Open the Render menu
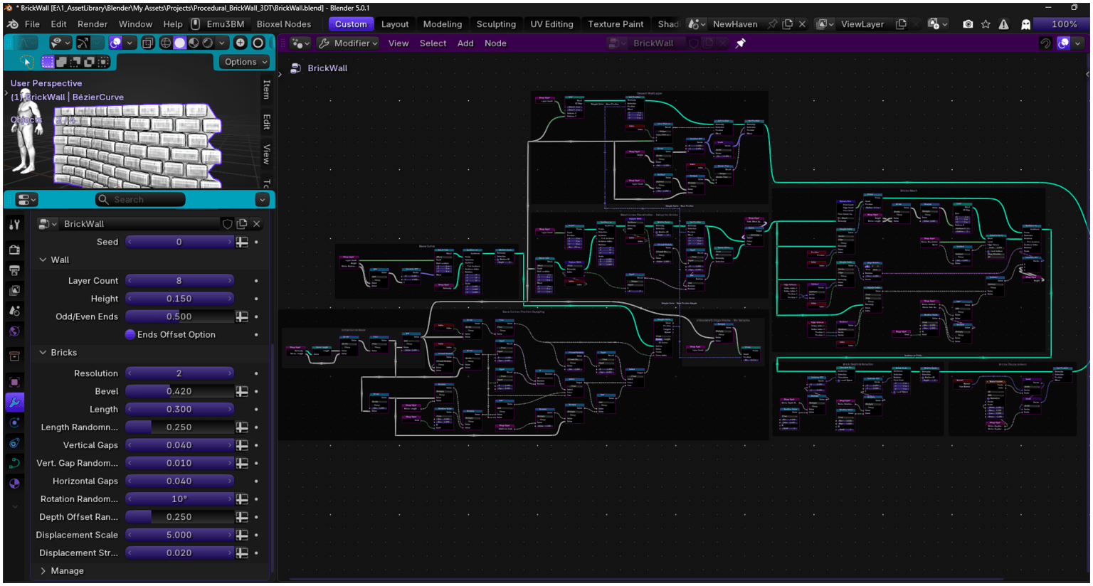 [x=93, y=24]
